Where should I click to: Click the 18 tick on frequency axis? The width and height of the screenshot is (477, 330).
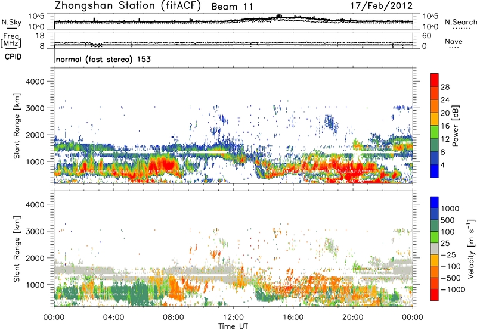coord(40,36)
